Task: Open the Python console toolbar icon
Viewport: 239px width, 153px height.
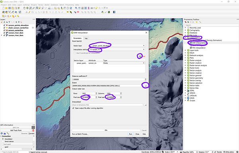Action: [x=103, y=12]
